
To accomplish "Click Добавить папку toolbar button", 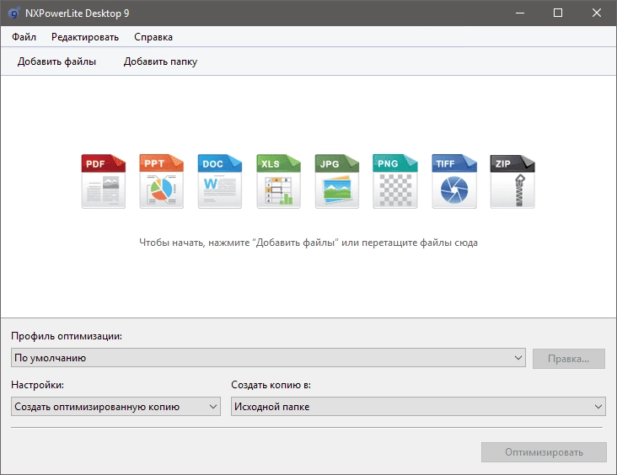I will click(x=160, y=61).
